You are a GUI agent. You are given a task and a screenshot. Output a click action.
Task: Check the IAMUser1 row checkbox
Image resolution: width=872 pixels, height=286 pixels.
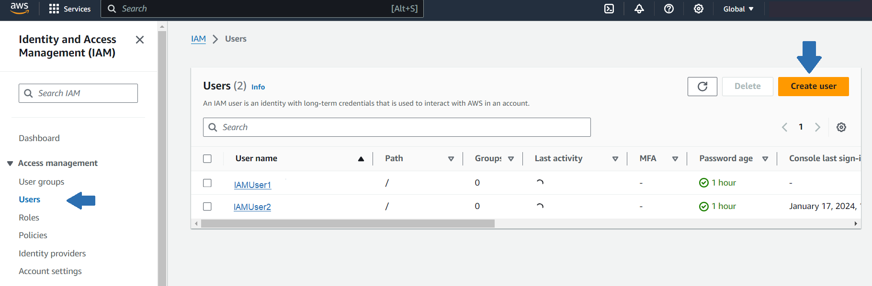(207, 183)
